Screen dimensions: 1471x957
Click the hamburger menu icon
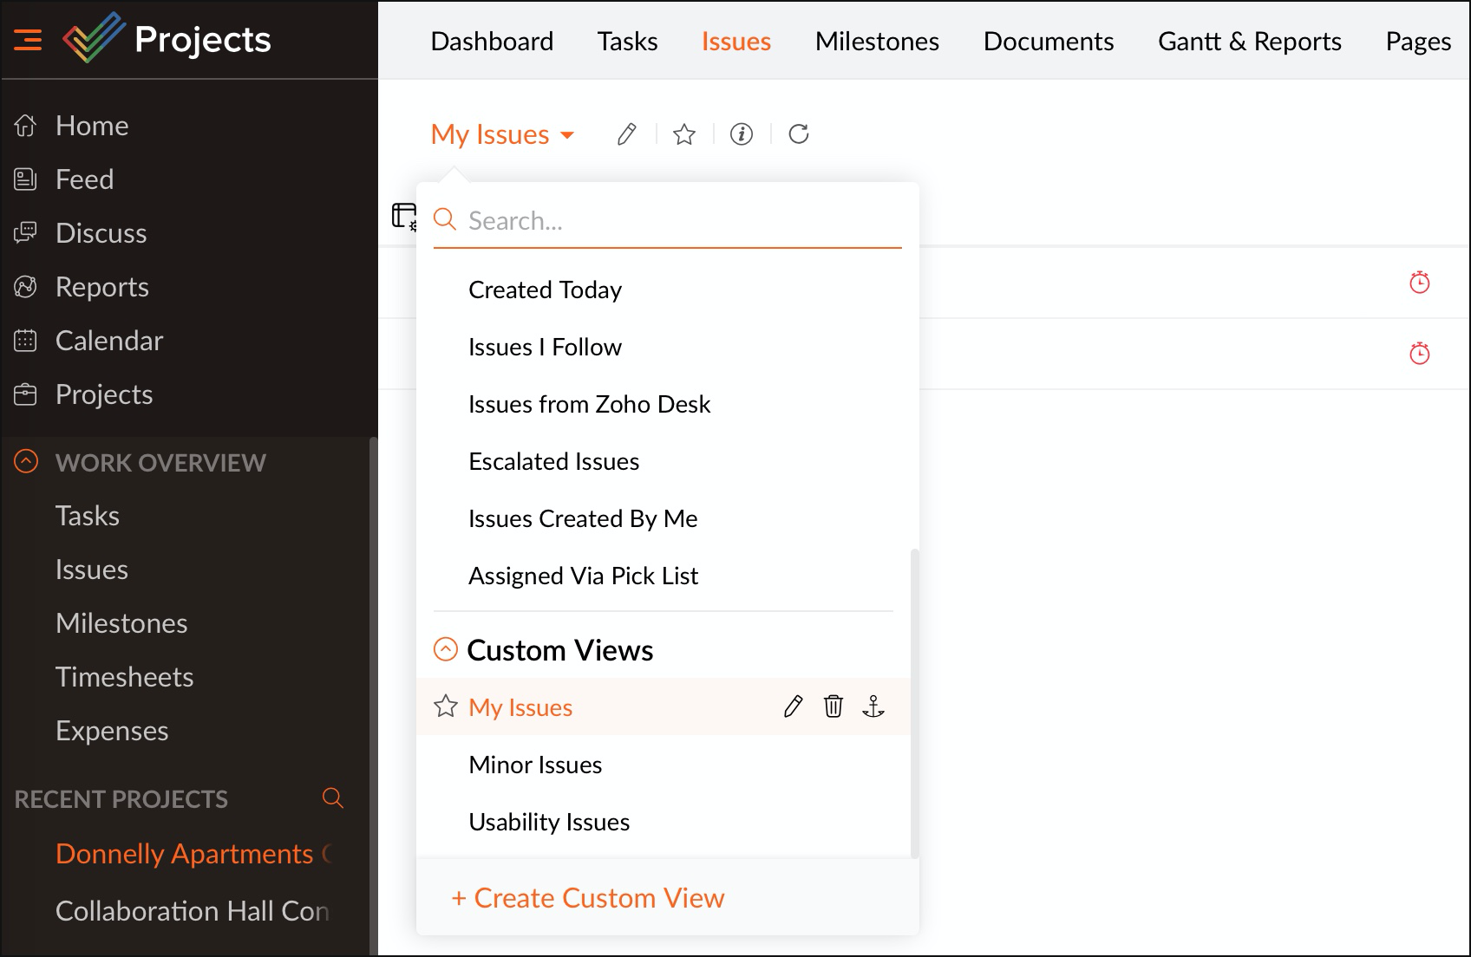[28, 40]
